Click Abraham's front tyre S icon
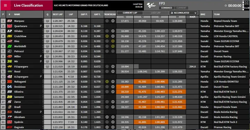Viewport: 250px width, 130px height. click(107, 117)
